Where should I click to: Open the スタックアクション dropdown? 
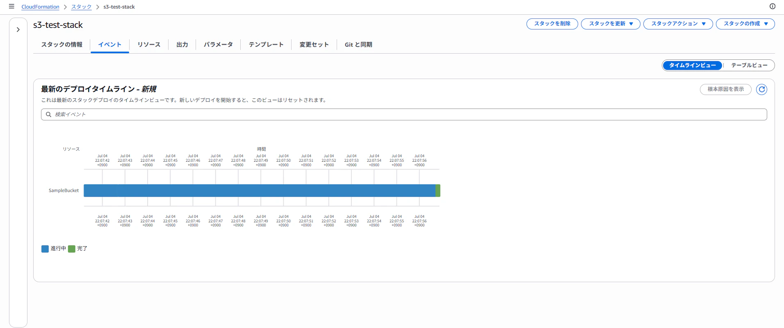click(x=678, y=24)
